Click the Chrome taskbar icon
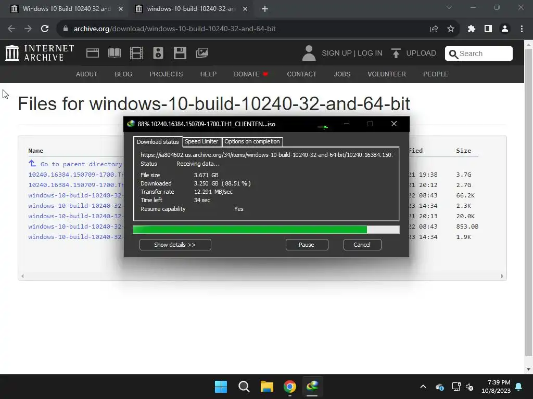This screenshot has height=399, width=533. pyautogui.click(x=289, y=387)
